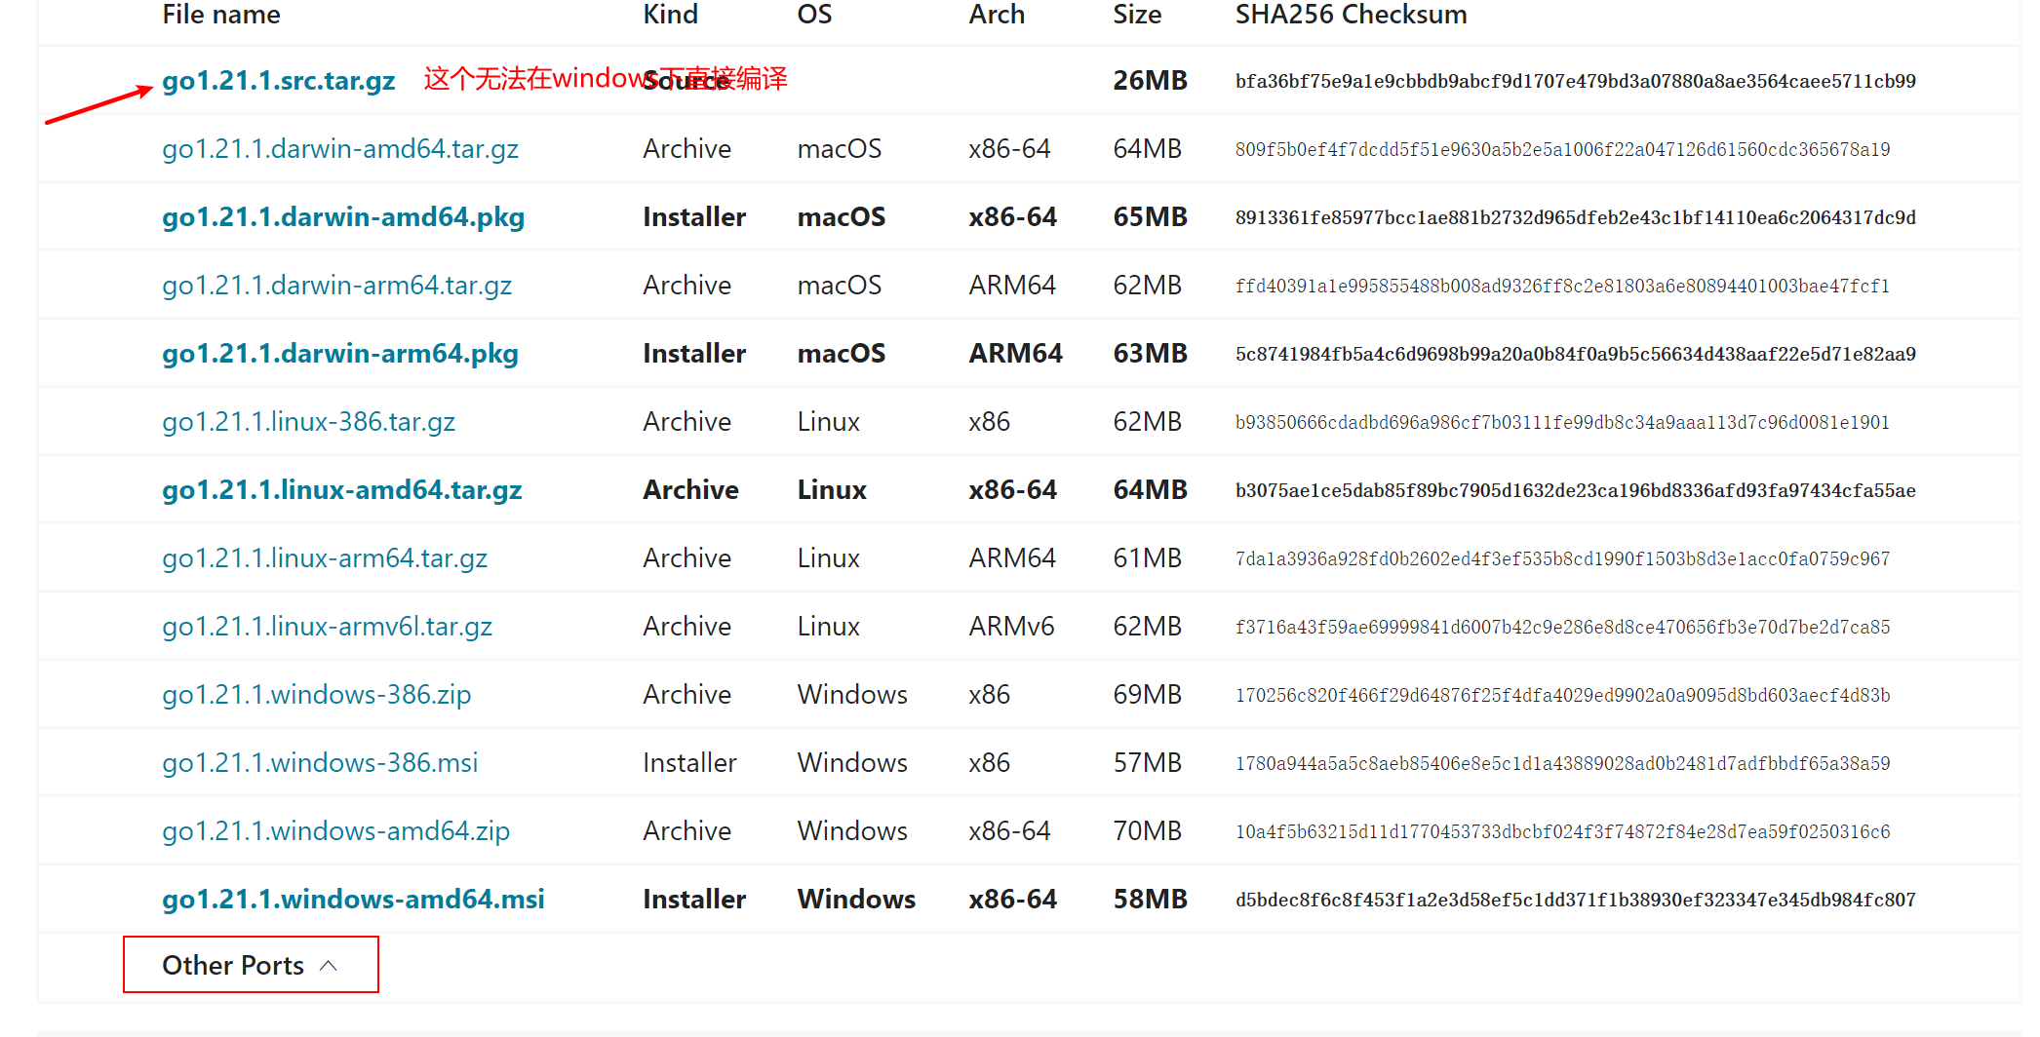Click 65MB size in darwin-amd64.pkg row
Image resolution: width=2040 pixels, height=1037 pixels.
1150,217
